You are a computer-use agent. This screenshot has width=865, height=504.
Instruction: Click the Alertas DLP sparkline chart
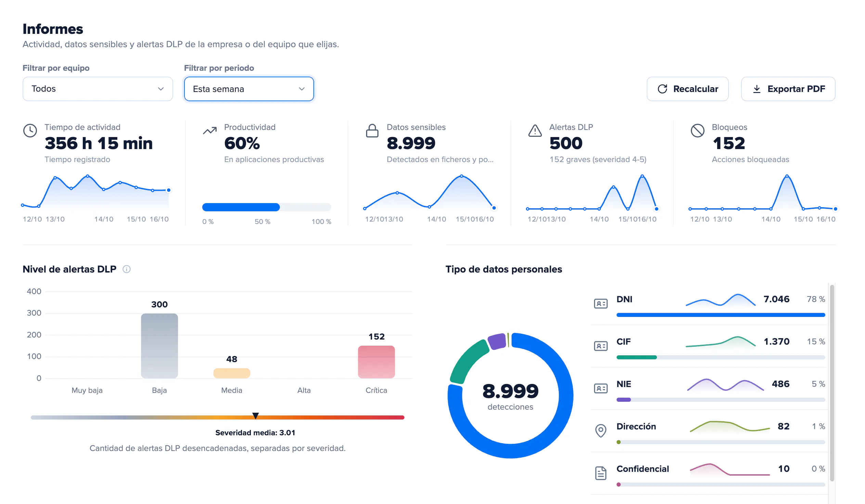coord(592,192)
